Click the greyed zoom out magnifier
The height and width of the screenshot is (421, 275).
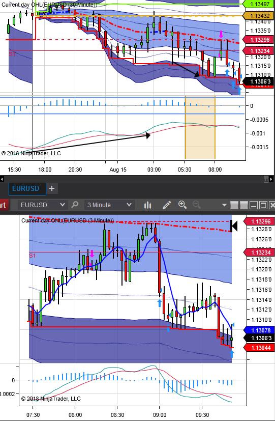197,205
